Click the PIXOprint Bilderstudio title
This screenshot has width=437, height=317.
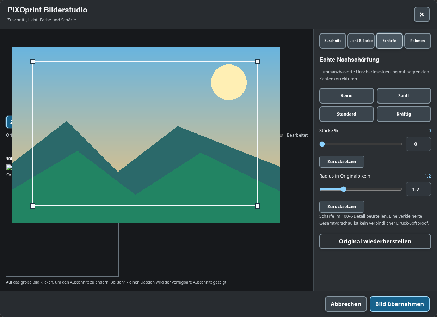click(x=47, y=10)
